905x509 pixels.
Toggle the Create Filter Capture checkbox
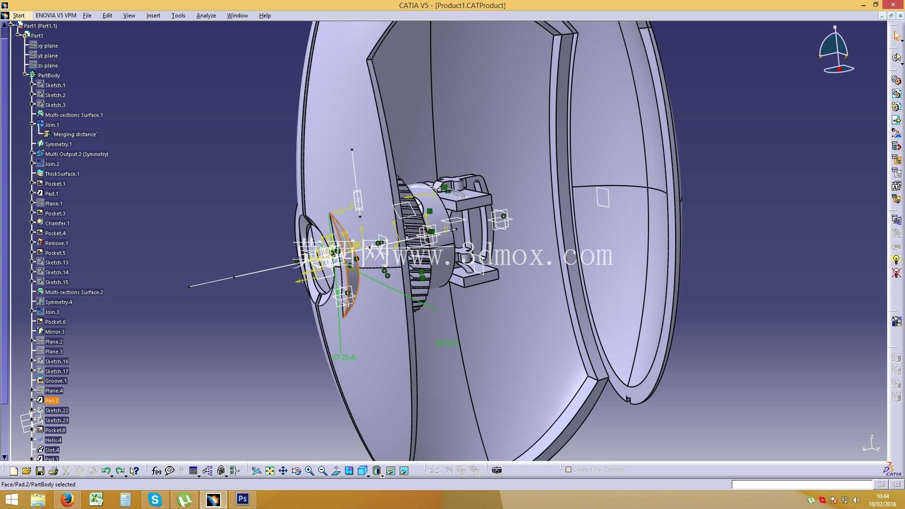click(x=568, y=470)
